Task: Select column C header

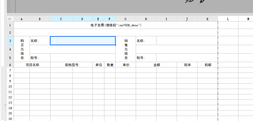Action: [x=61, y=19]
